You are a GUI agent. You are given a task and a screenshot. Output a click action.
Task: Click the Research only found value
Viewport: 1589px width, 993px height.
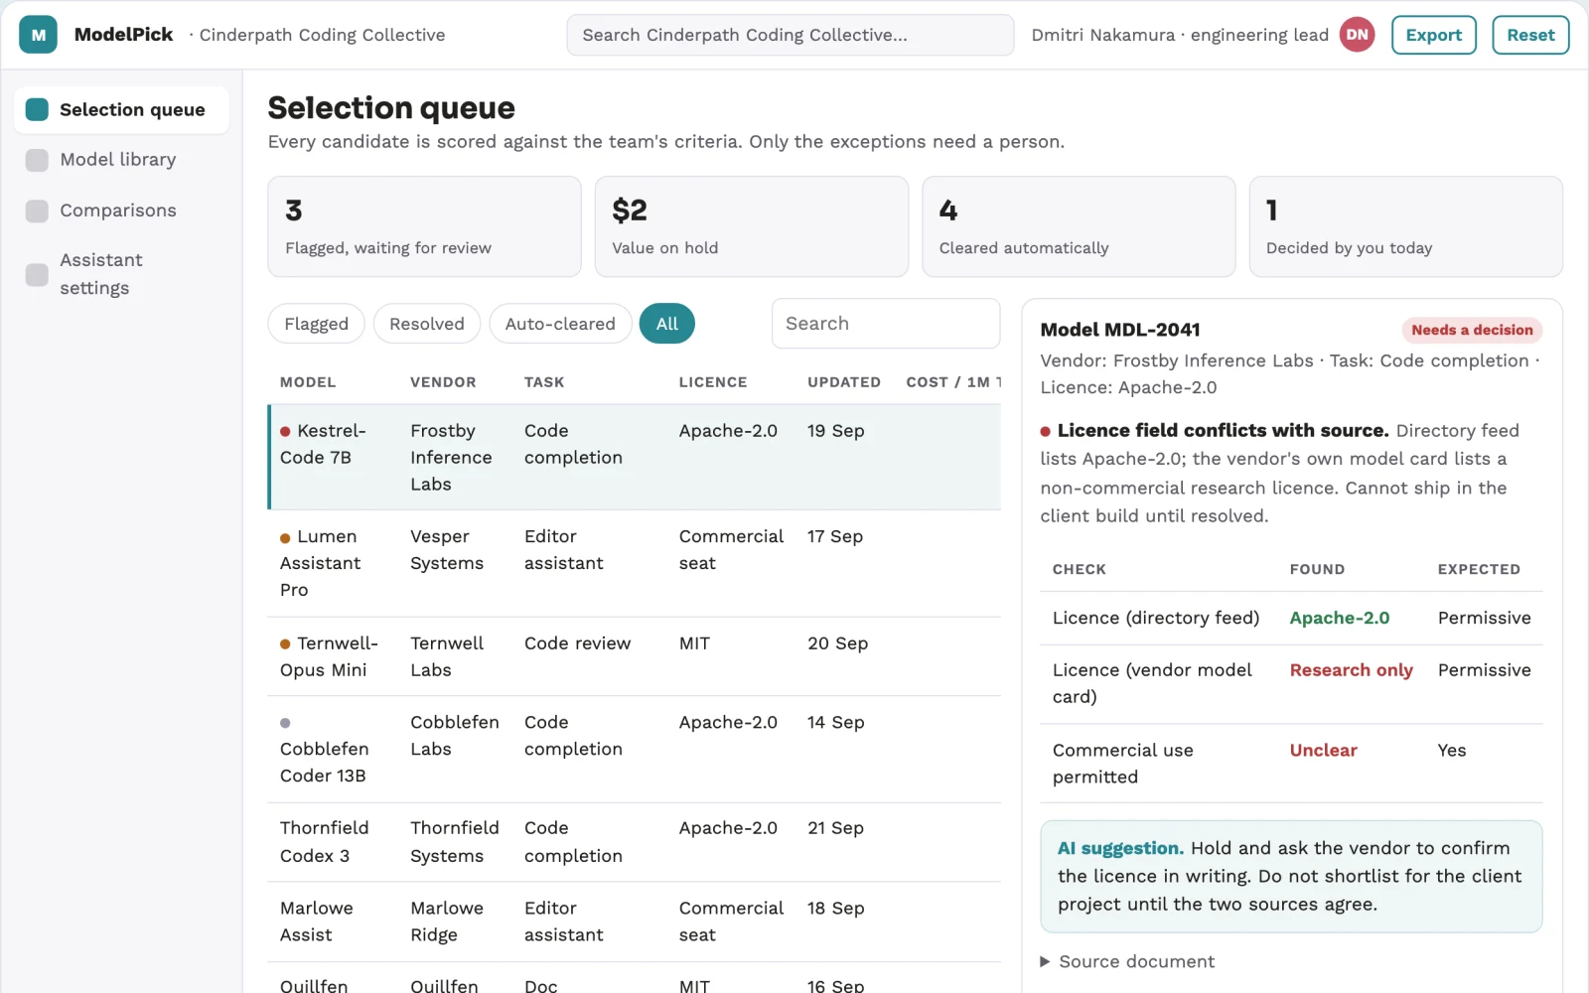tap(1351, 670)
